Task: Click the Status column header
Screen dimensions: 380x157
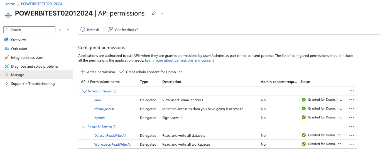Action: pos(305,82)
